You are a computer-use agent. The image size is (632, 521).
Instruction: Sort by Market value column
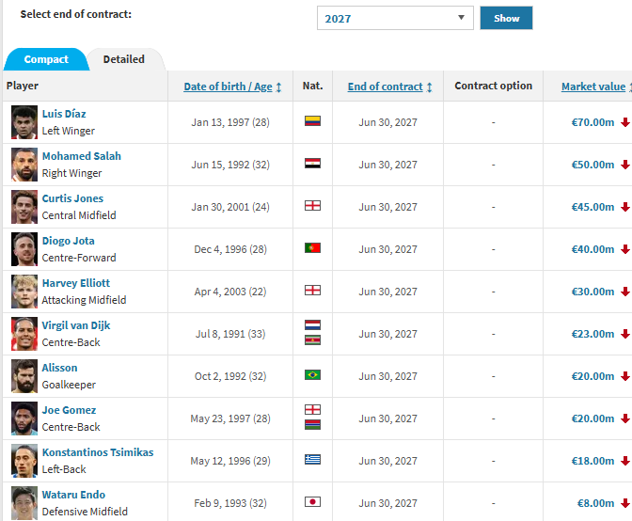point(593,87)
